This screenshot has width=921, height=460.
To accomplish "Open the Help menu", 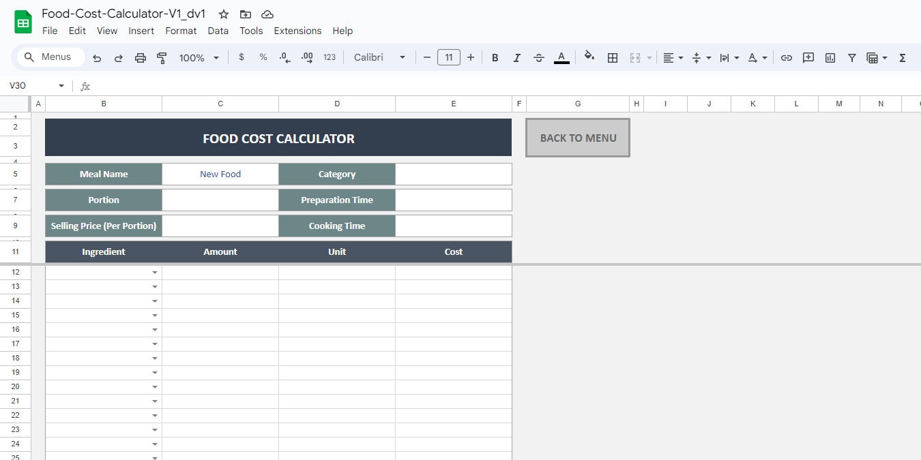I will pos(342,31).
